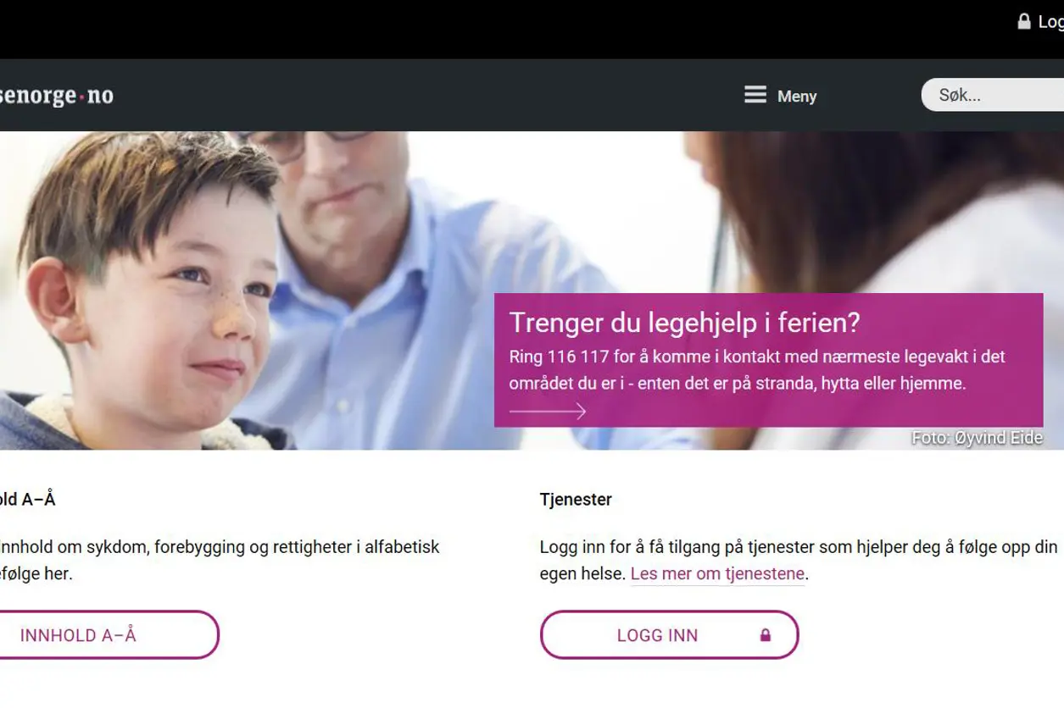Select the Meny label in the header

797,97
